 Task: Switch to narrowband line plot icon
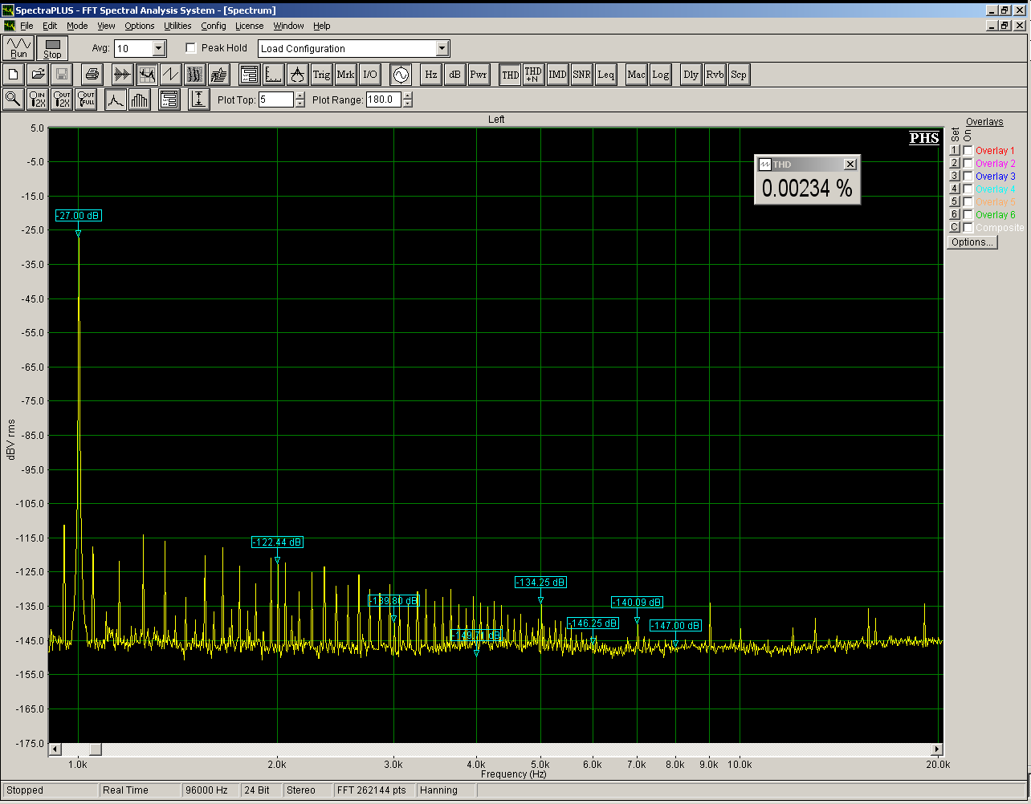116,99
